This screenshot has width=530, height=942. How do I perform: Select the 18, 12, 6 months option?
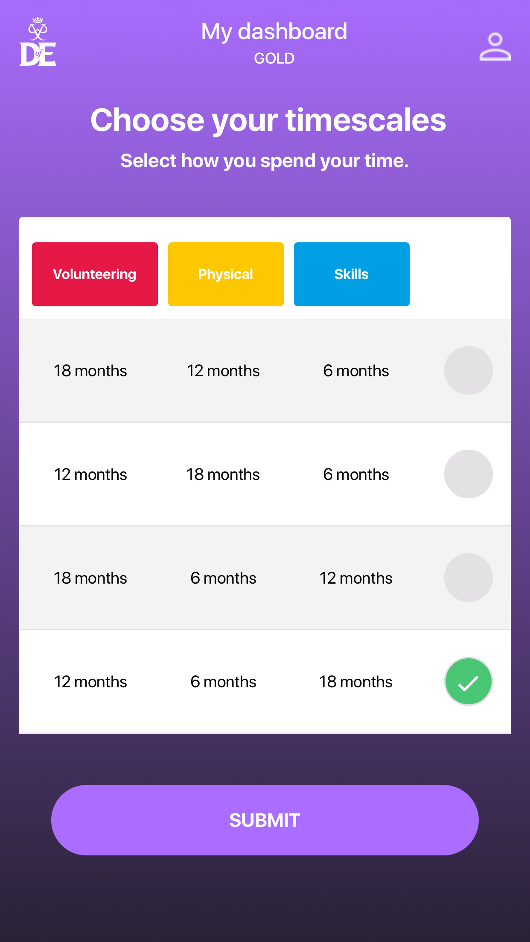click(468, 370)
